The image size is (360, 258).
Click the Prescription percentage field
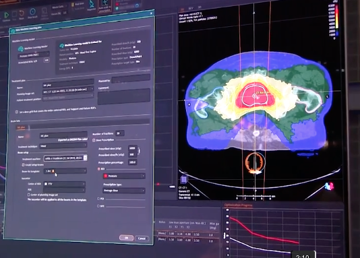point(133,162)
